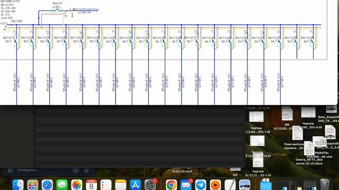Click the blue ЩК12-w1 cable label
The image size is (339, 190).
click(x=84, y=9)
